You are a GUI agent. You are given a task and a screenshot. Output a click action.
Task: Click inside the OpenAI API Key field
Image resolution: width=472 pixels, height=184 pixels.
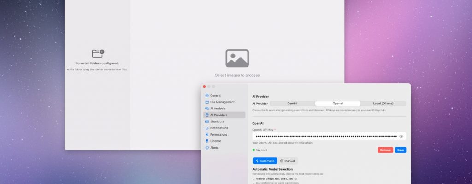325,137
